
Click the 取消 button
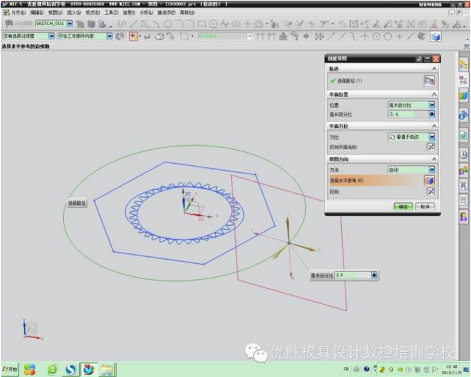(x=425, y=206)
